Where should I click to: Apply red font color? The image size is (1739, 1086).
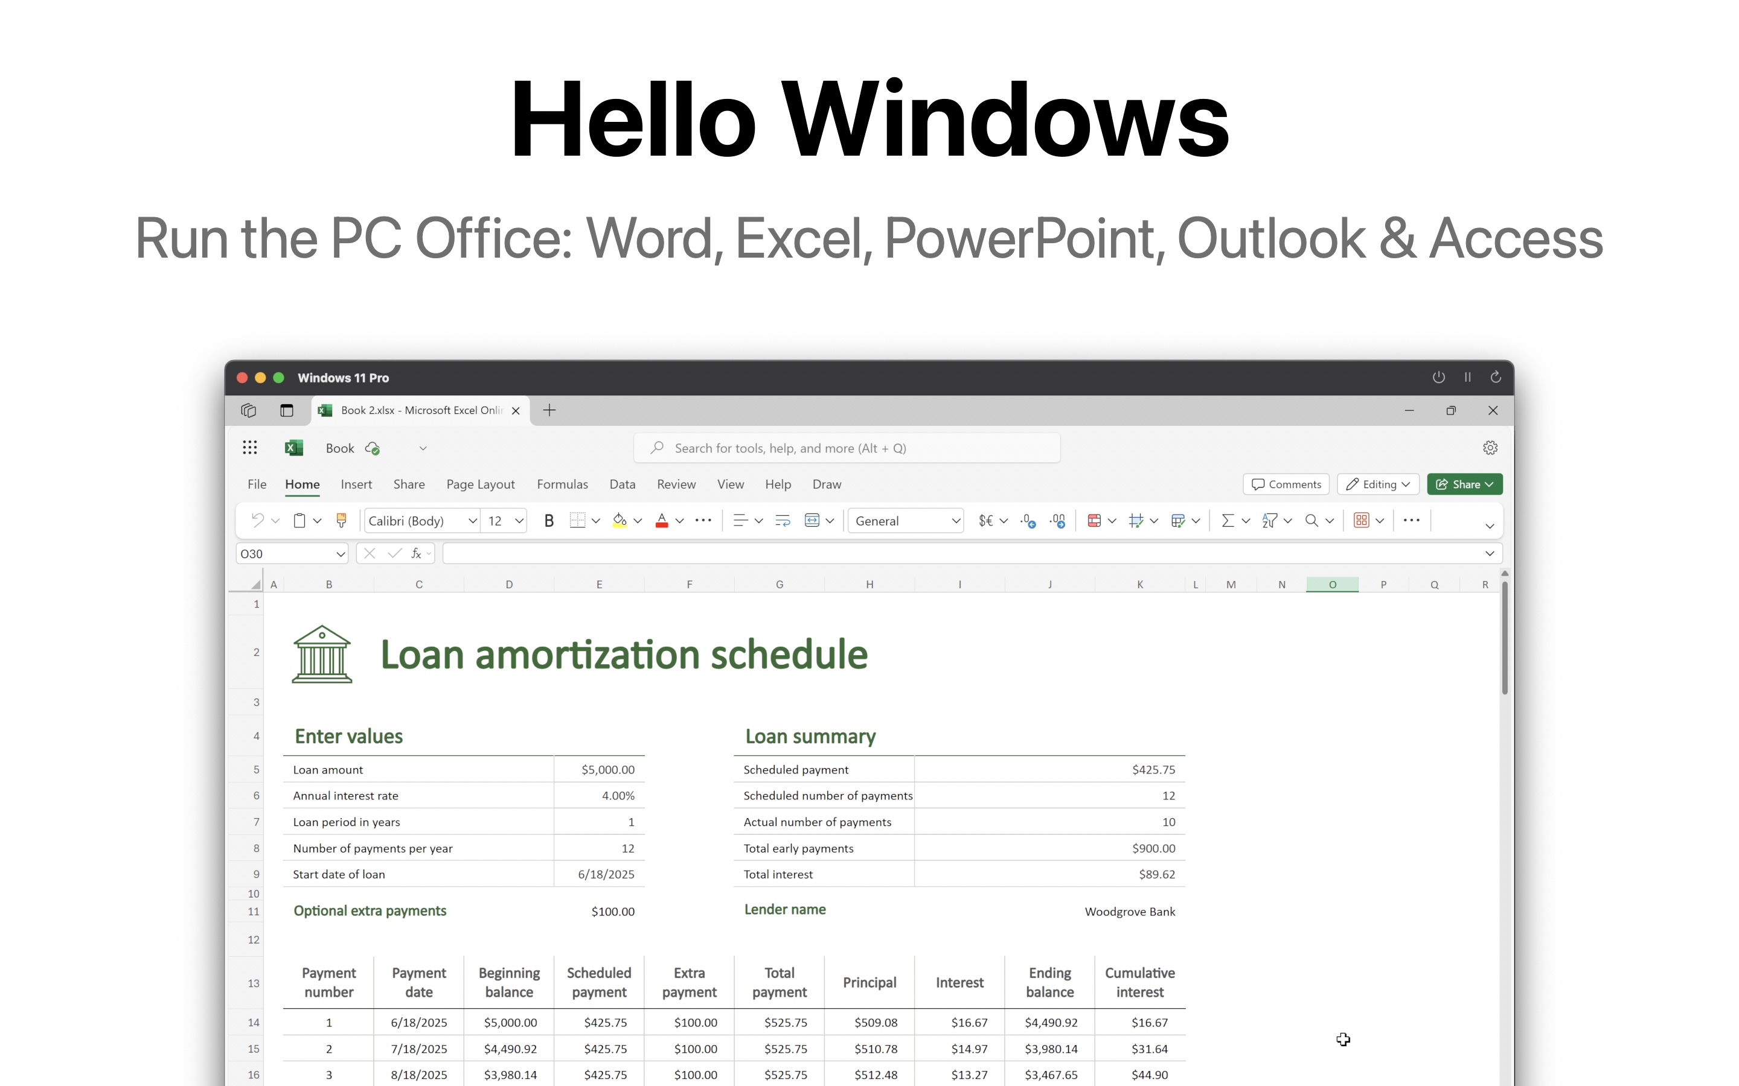[x=662, y=521]
